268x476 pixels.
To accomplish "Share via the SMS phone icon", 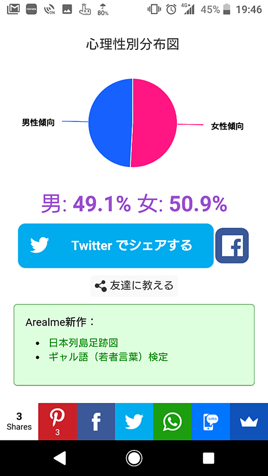I will (x=210, y=421).
